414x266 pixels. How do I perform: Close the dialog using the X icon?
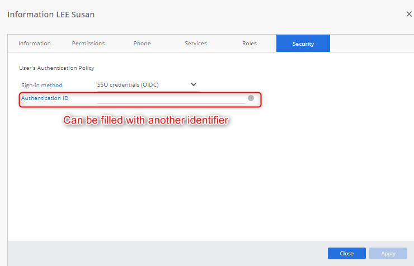pyautogui.click(x=408, y=15)
